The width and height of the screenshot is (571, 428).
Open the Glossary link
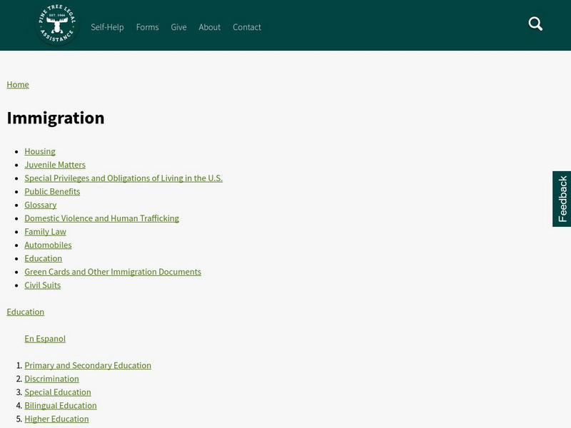[x=41, y=205]
